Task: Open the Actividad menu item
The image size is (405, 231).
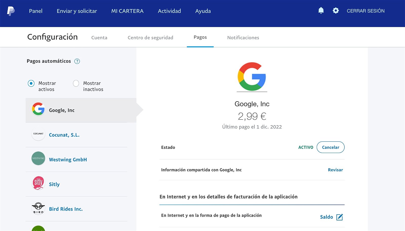Action: (169, 11)
